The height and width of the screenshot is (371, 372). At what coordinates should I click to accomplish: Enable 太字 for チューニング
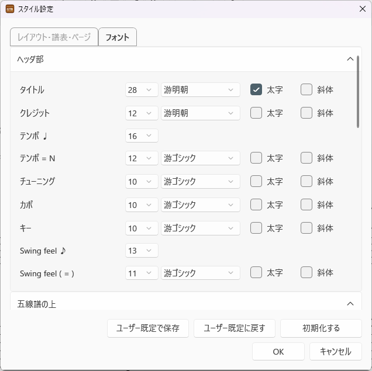(x=256, y=181)
